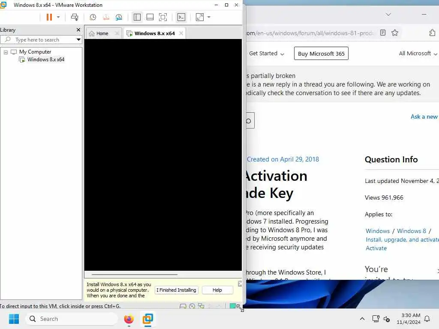Open the stretch guest dropdown arrow
The height and width of the screenshot is (329, 439).
coord(209,17)
